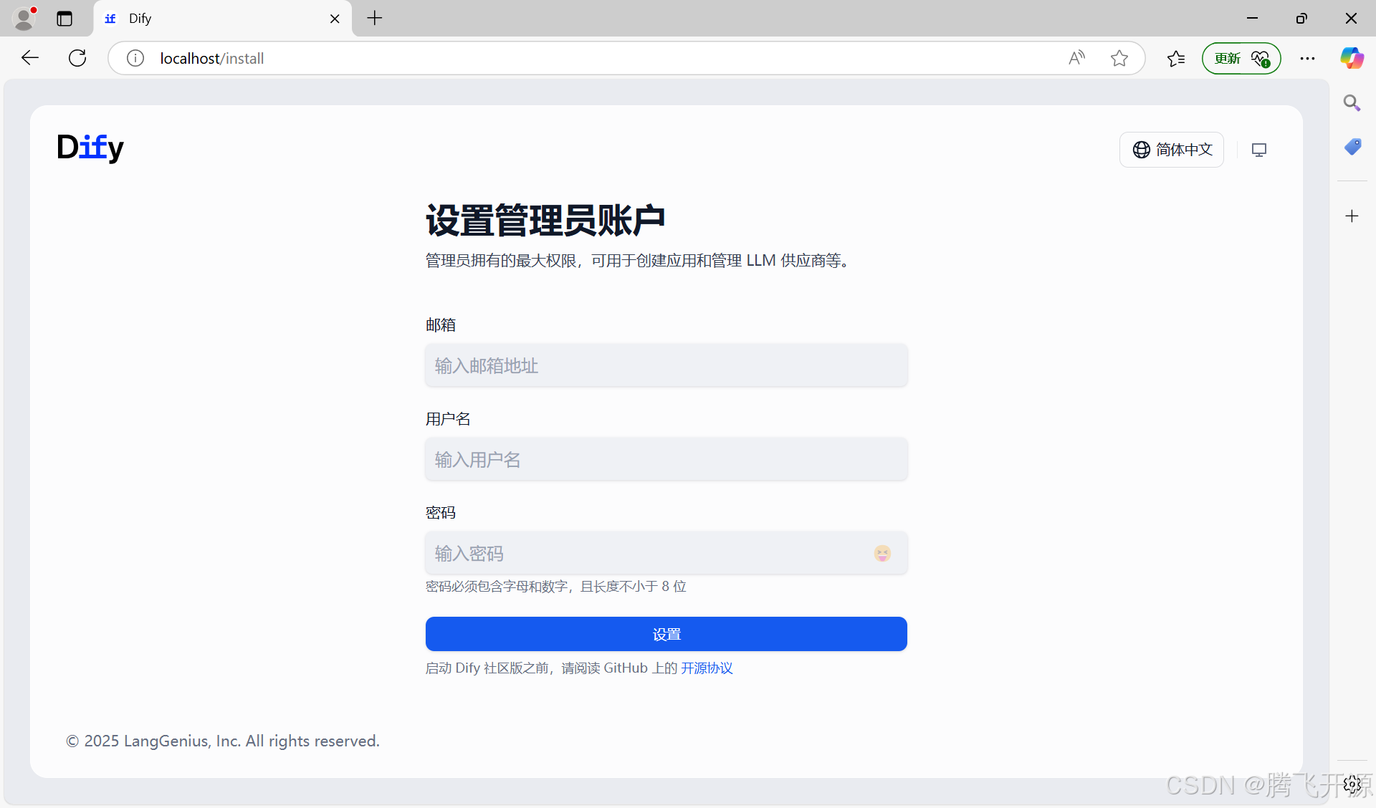Open the 简体中文 language dropdown
The image size is (1376, 808).
[1172, 150]
